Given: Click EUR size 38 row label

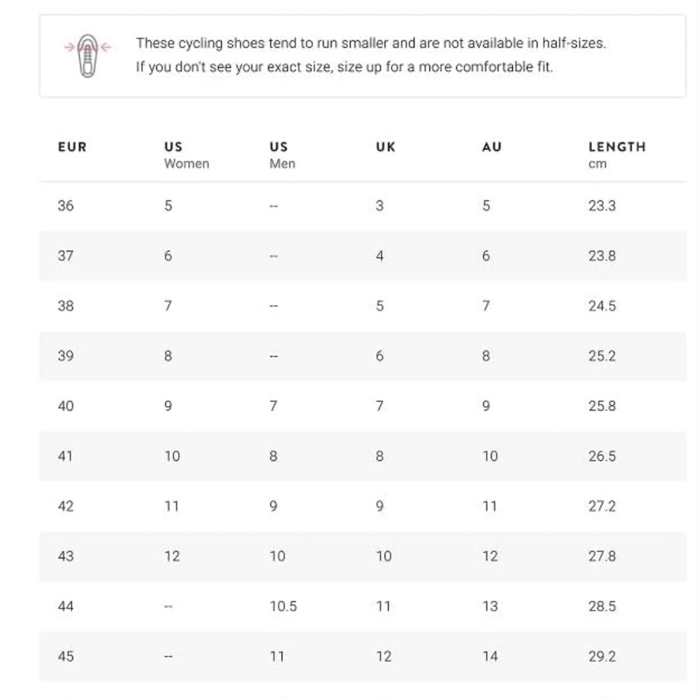Looking at the screenshot, I should [66, 306].
